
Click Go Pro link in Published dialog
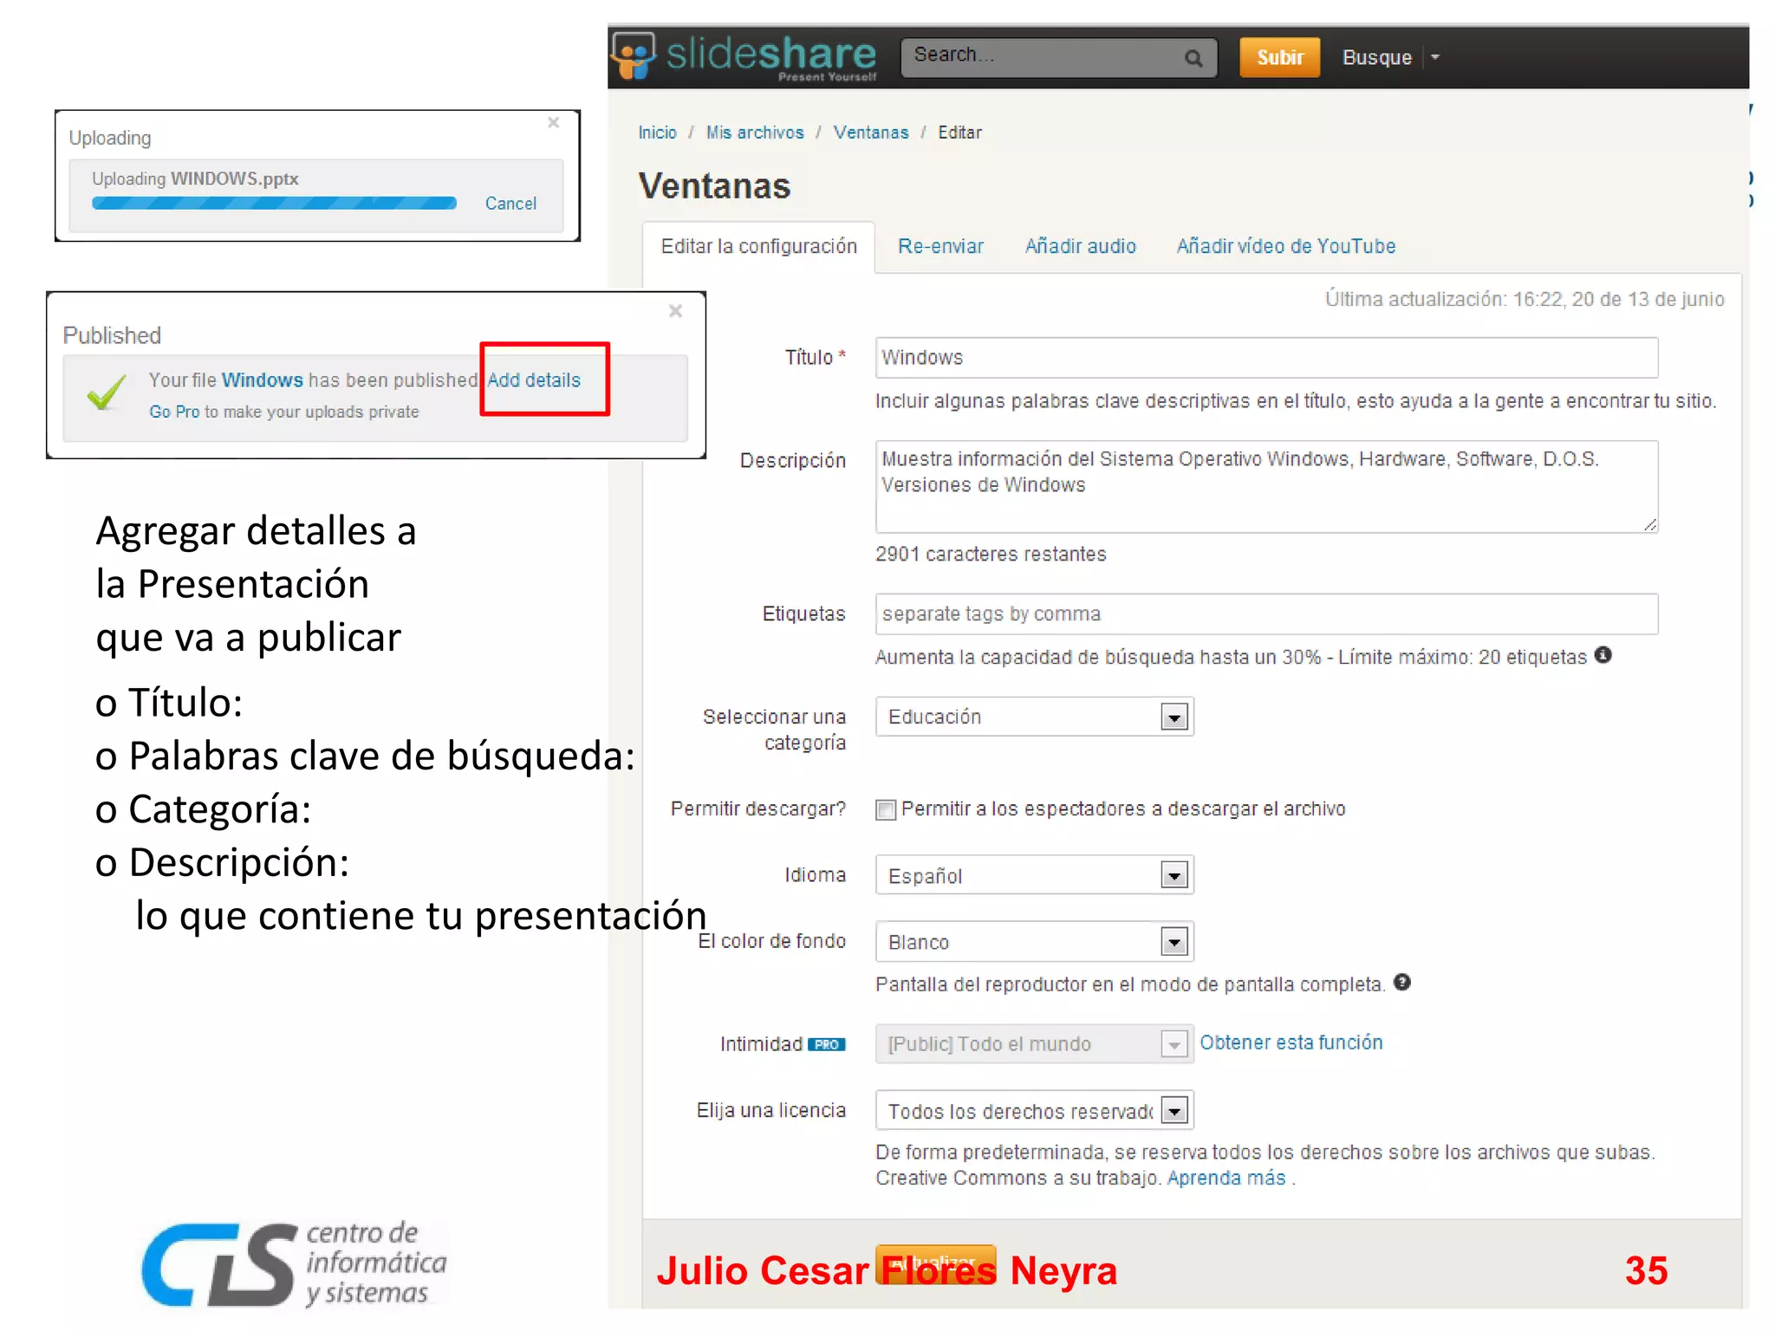(x=174, y=412)
